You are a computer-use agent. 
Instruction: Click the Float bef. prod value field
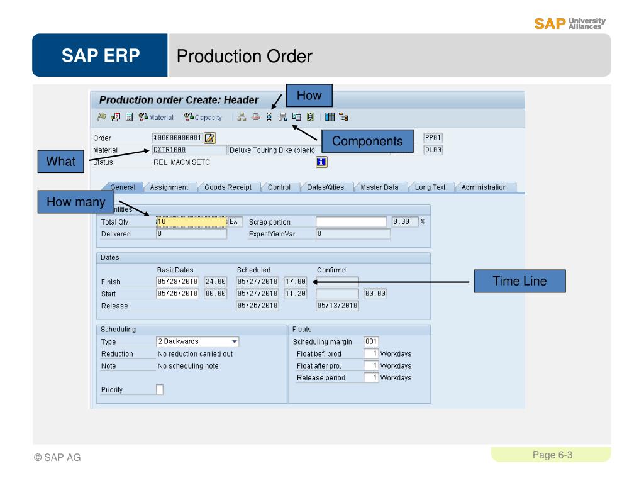[371, 353]
